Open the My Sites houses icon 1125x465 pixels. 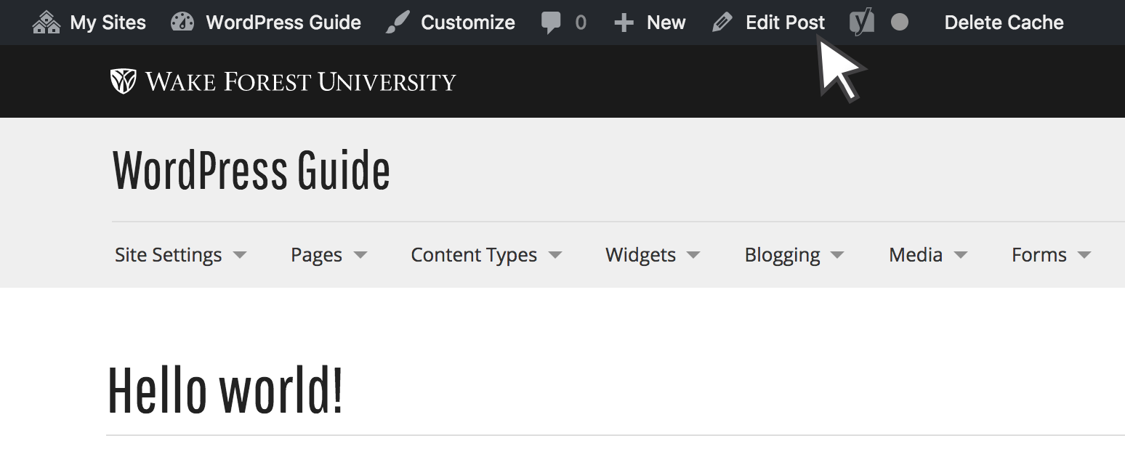tap(47, 23)
